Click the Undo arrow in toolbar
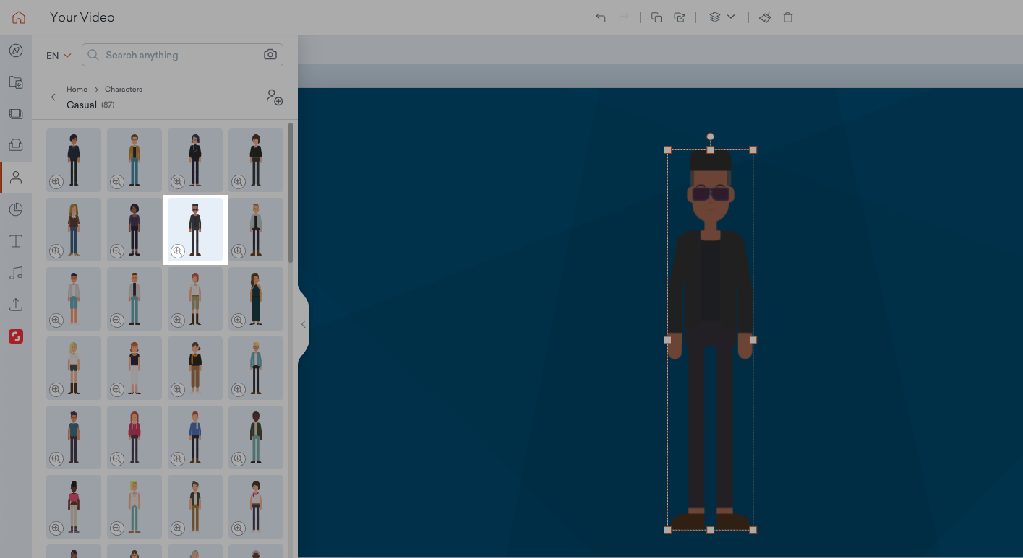 [601, 17]
